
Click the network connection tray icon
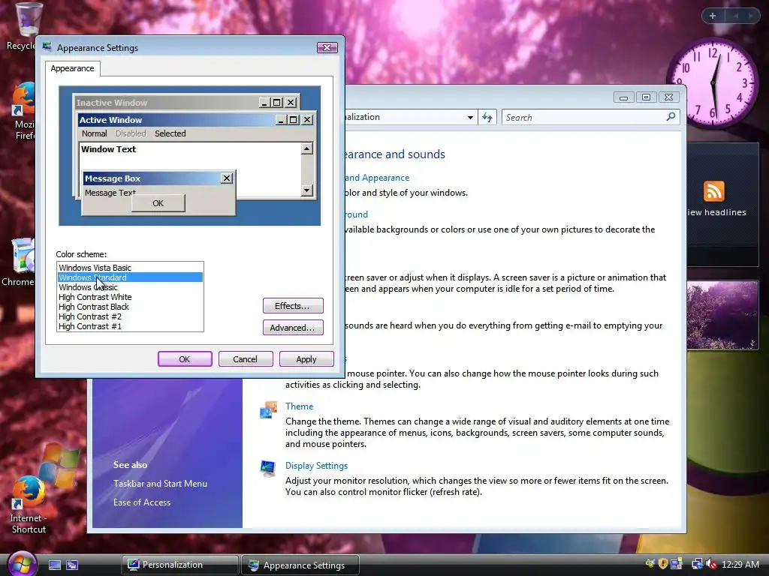(696, 565)
